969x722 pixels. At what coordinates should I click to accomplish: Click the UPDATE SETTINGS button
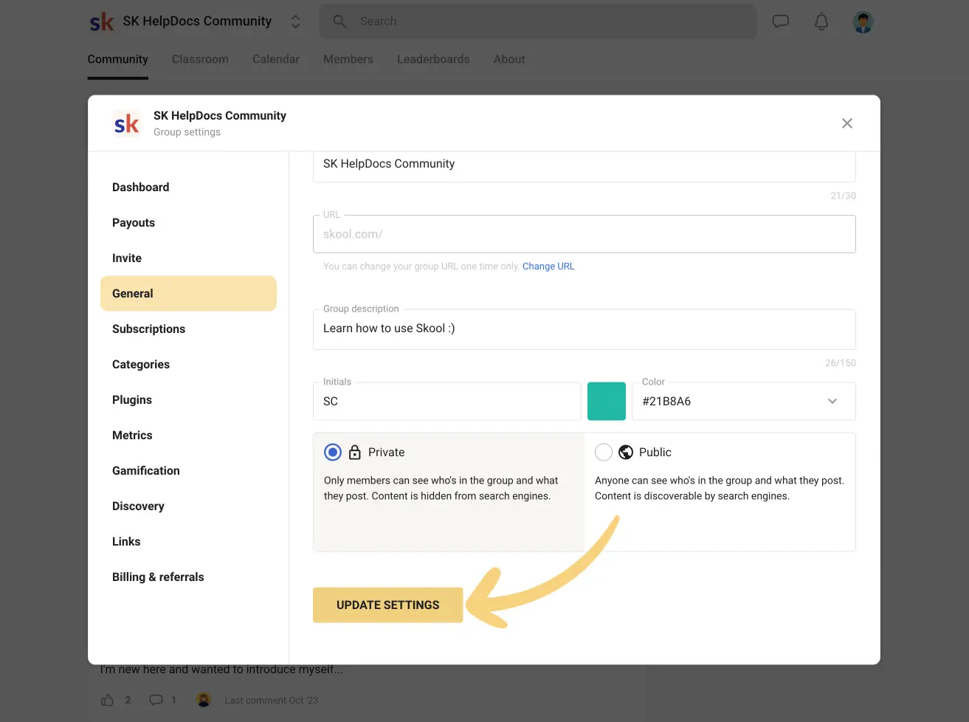388,605
